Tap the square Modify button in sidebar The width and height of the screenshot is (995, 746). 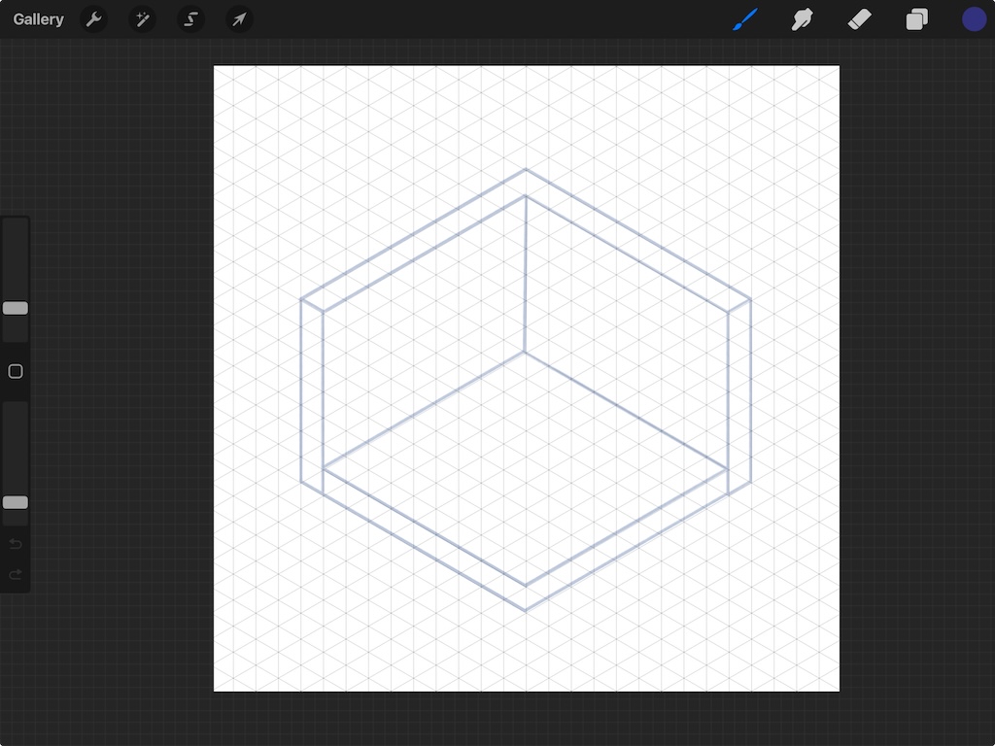click(16, 371)
